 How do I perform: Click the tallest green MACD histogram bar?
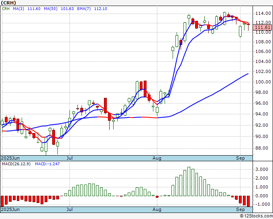tap(189, 181)
